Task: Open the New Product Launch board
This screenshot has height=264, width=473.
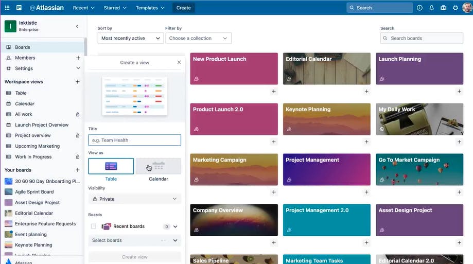Action: coord(234,69)
